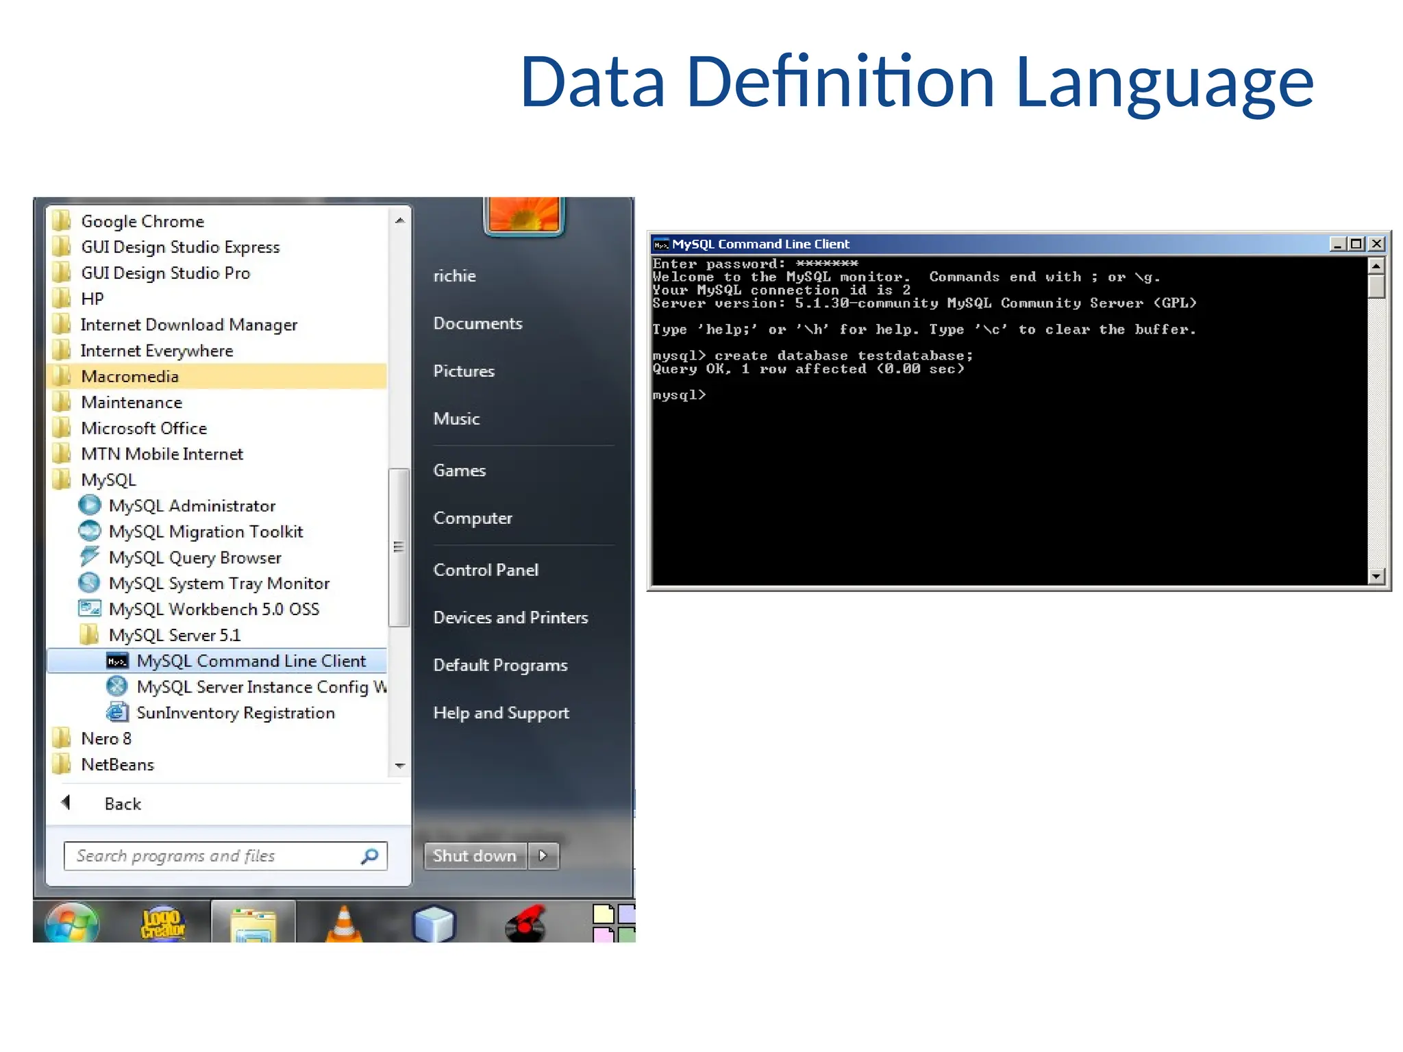Click the search magnifier icon
Screen dimensions: 1403x1052
point(370,856)
